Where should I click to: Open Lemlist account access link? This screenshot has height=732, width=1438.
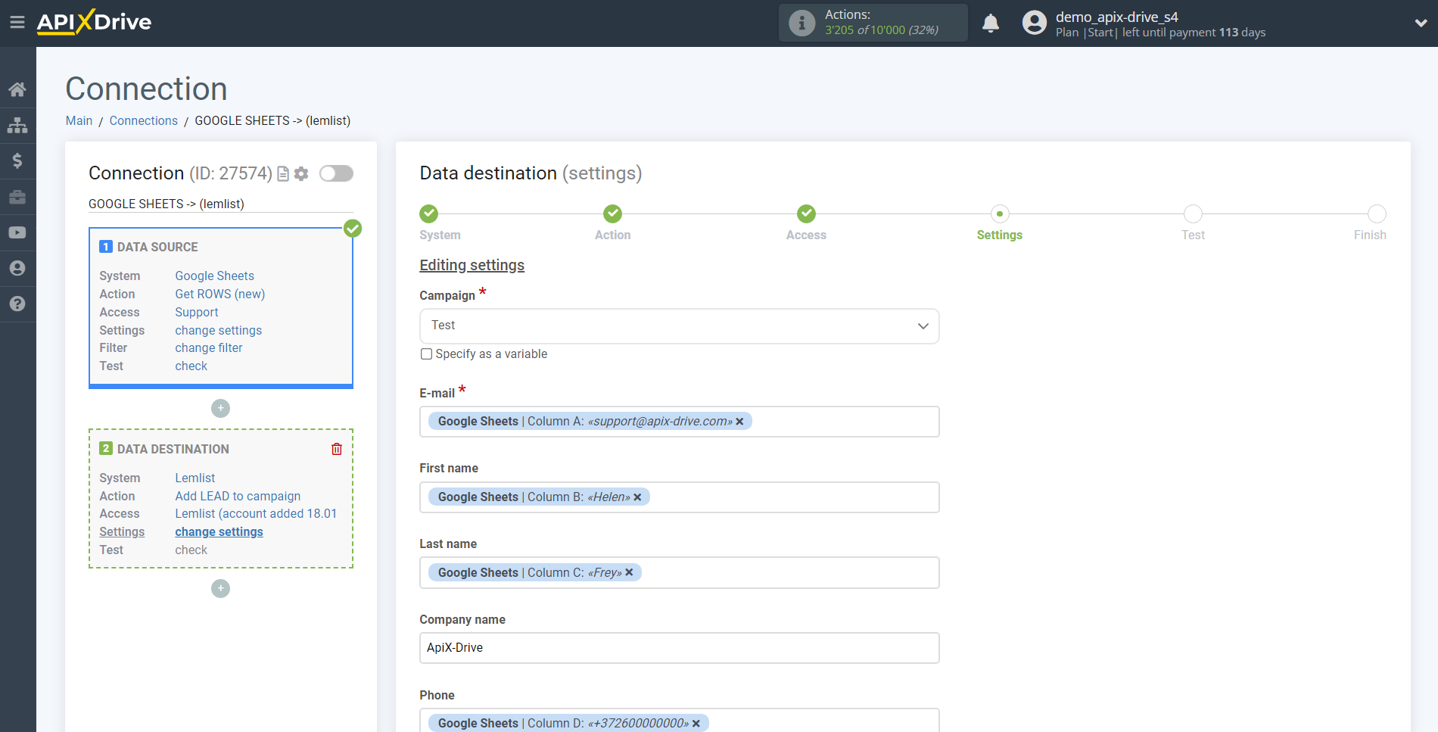pos(256,513)
